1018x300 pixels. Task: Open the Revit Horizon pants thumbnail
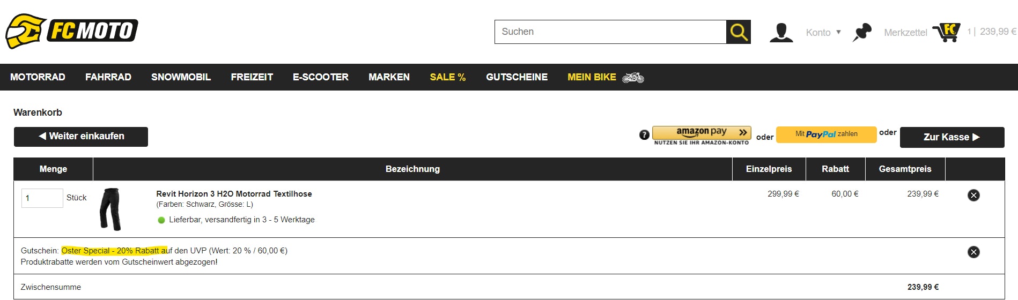[110, 209]
